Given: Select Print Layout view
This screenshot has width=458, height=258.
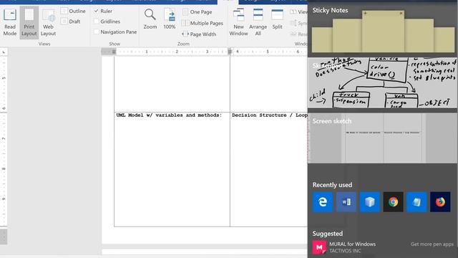Looking at the screenshot, I should click(29, 22).
